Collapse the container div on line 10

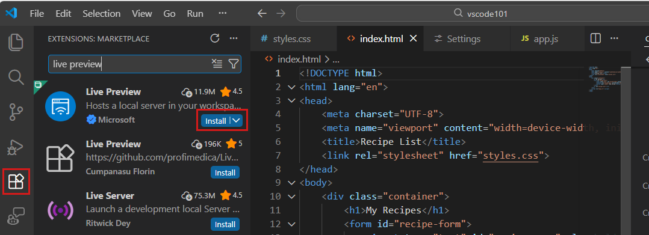pos(291,196)
